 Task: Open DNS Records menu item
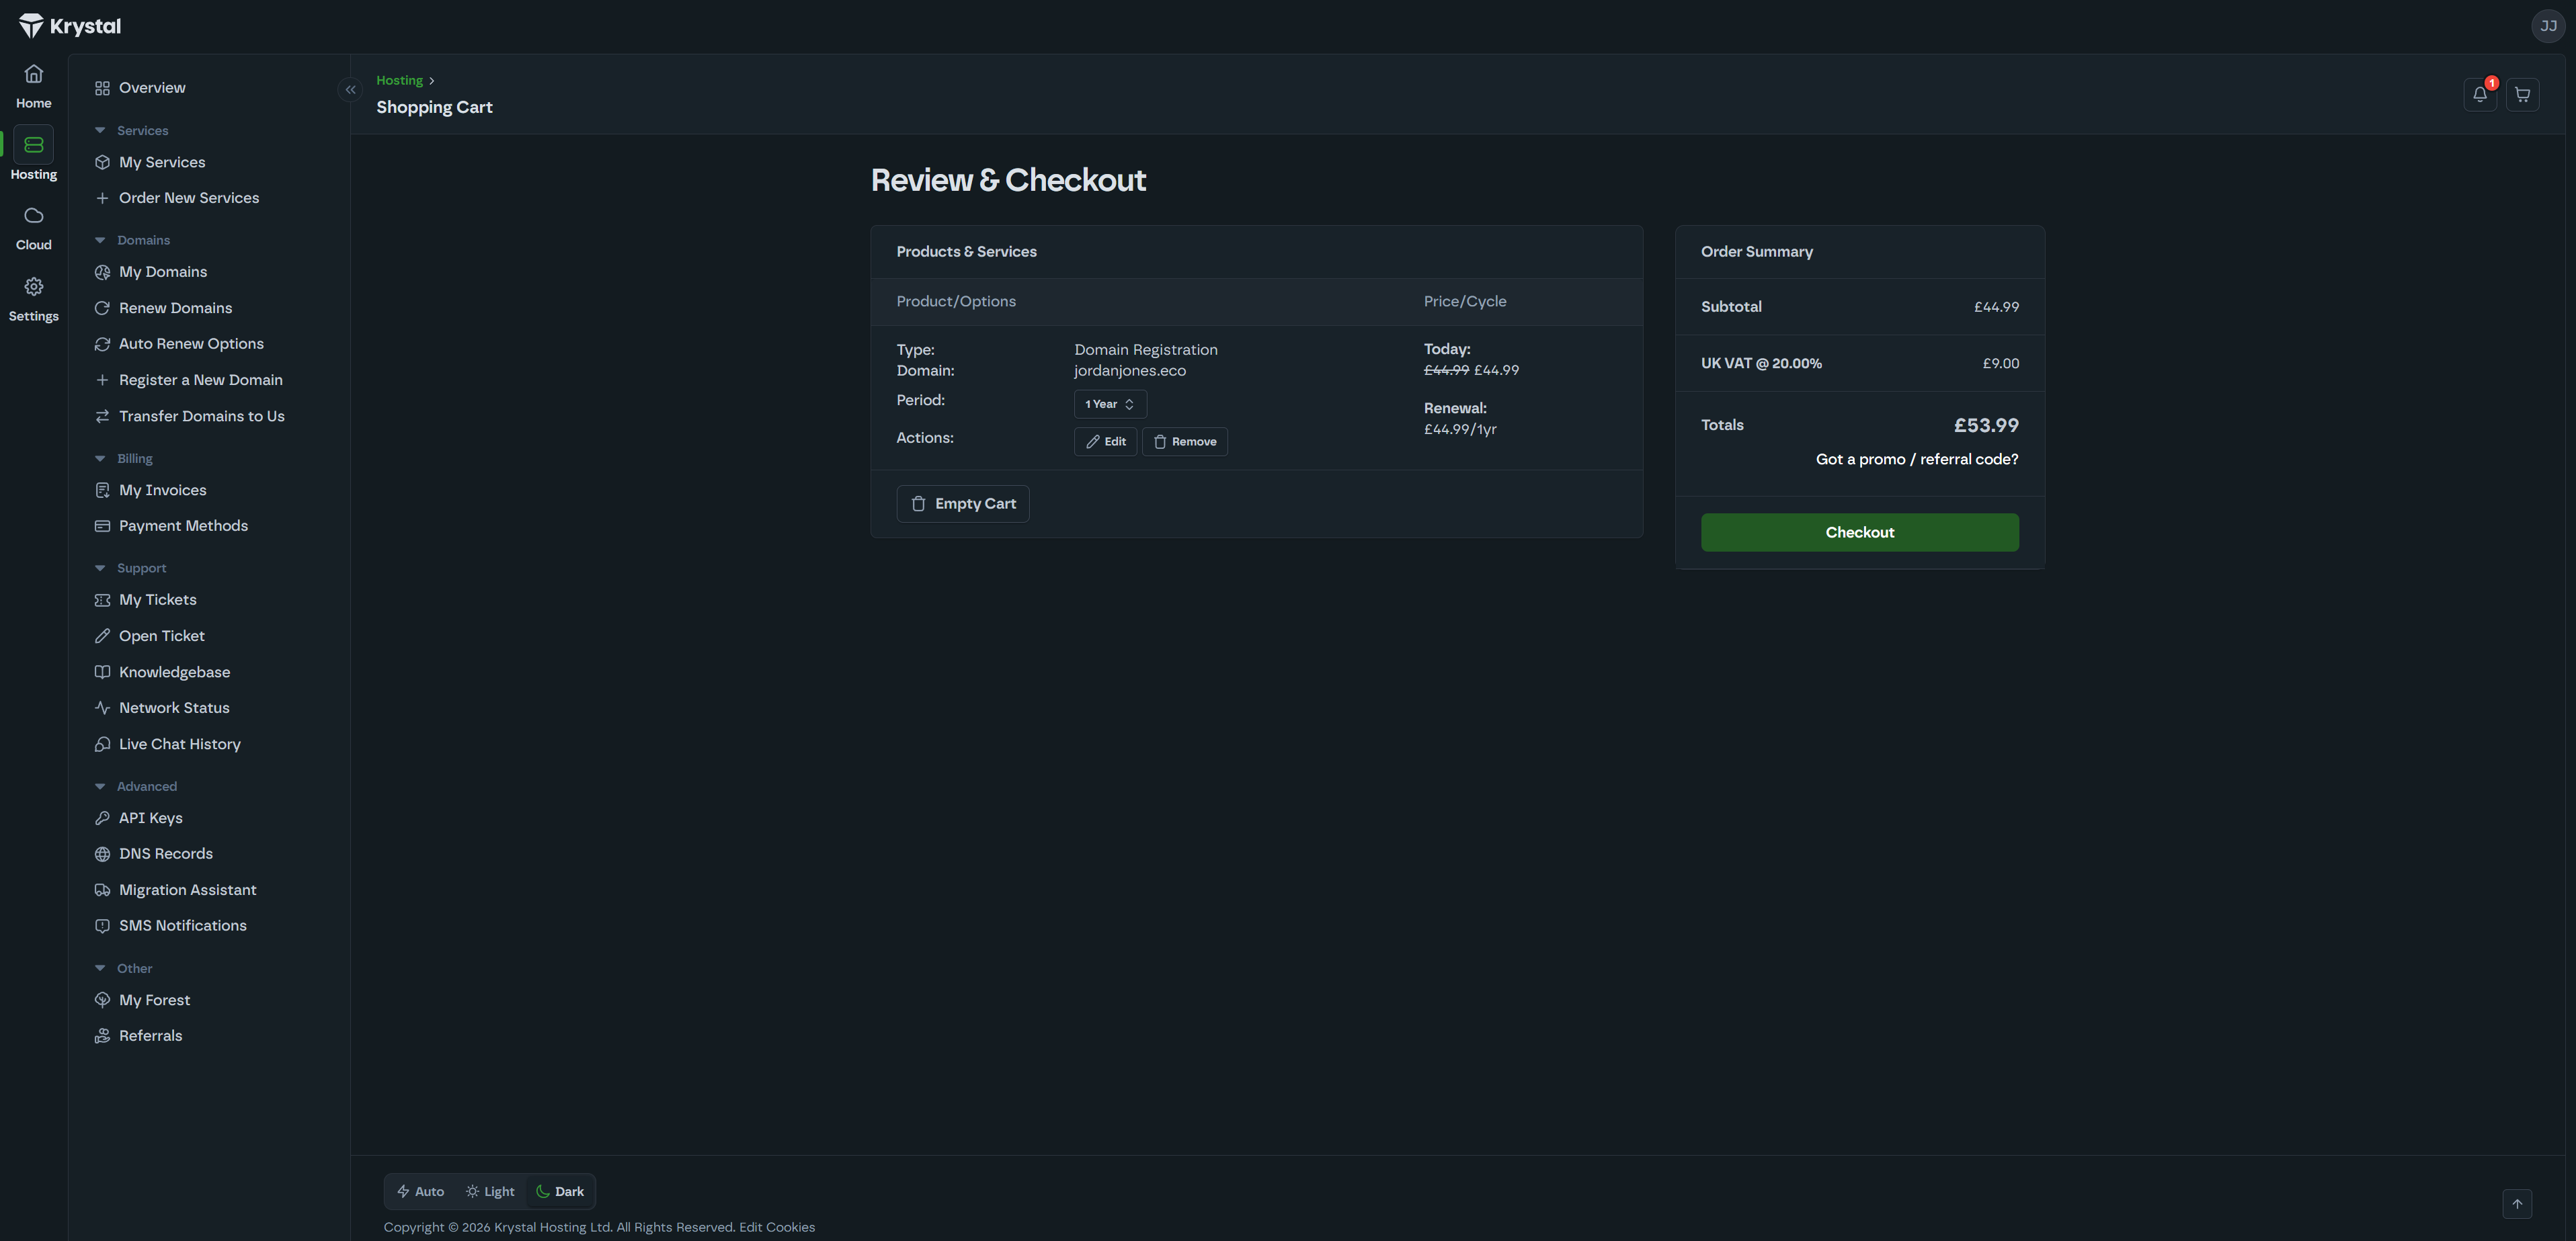tap(165, 853)
